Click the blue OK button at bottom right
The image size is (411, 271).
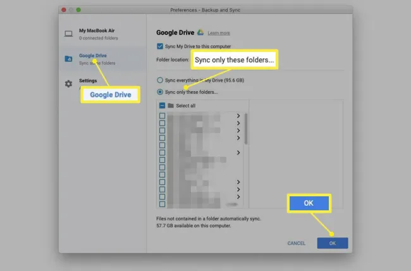[x=333, y=243]
